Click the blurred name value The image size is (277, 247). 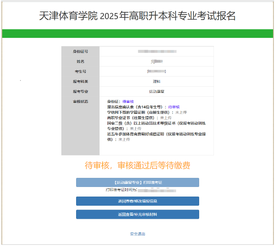[157, 62]
